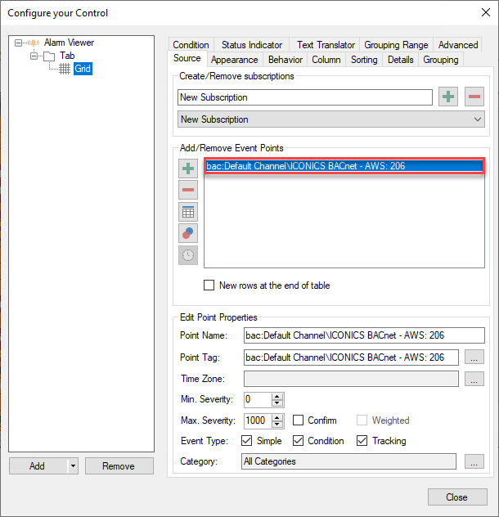The width and height of the screenshot is (499, 517).
Task: Decrease Max. Severity with down arrow
Action: coord(277,424)
